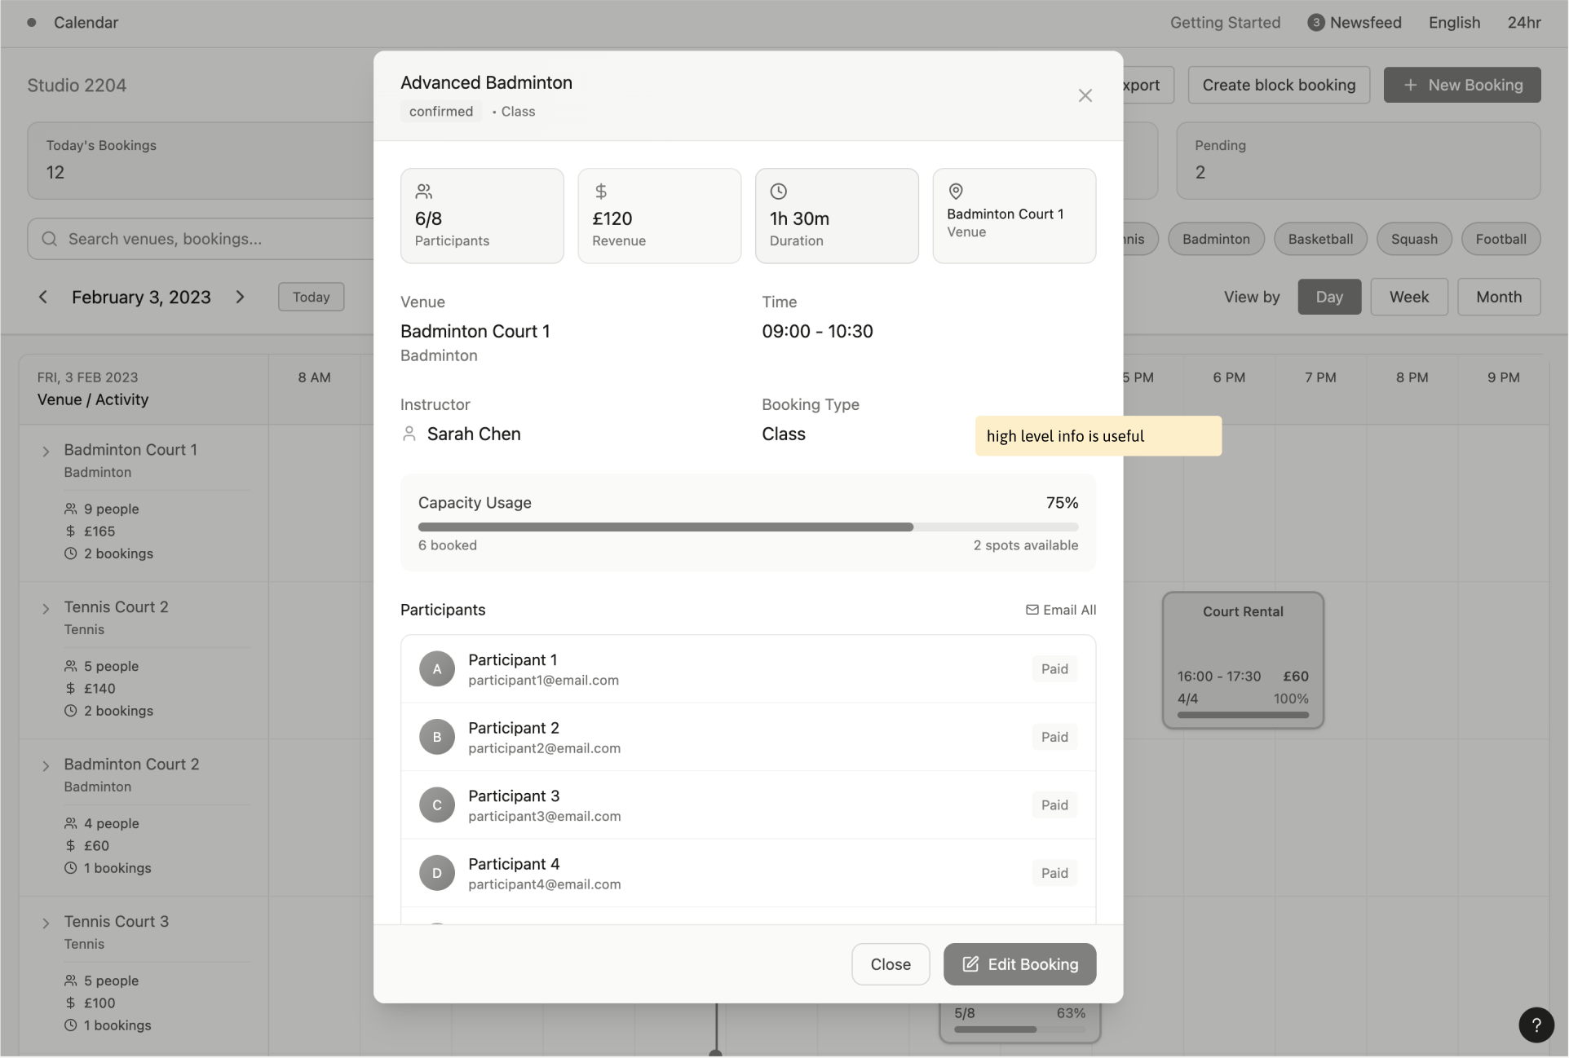Go to next day with right arrow
This screenshot has width=1569, height=1058.
pos(240,297)
